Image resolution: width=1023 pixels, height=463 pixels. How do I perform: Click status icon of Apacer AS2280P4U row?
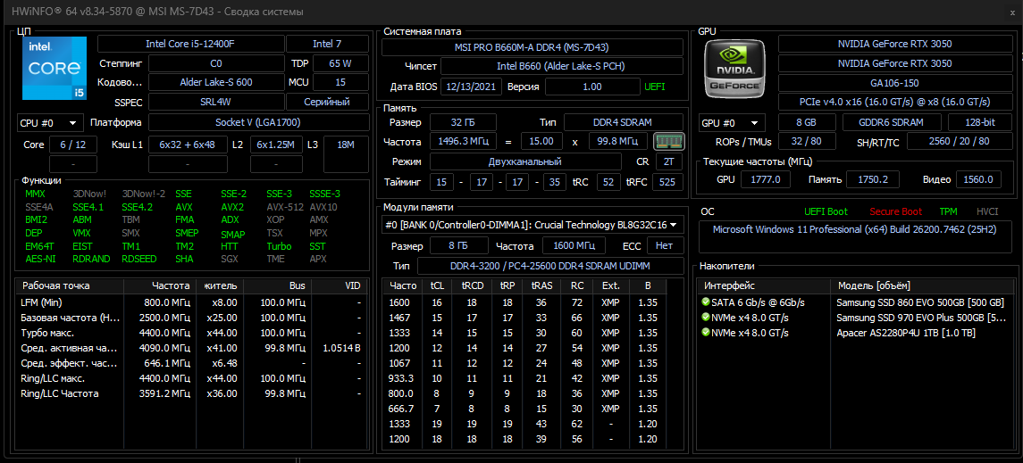pos(705,332)
